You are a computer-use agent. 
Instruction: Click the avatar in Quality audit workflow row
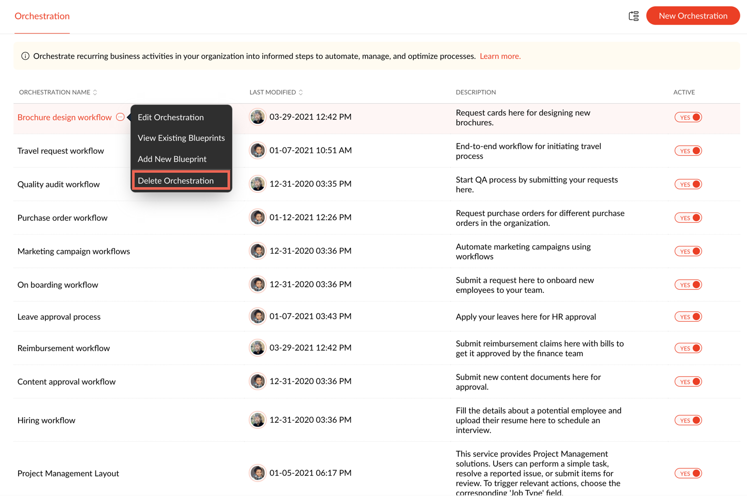257,184
